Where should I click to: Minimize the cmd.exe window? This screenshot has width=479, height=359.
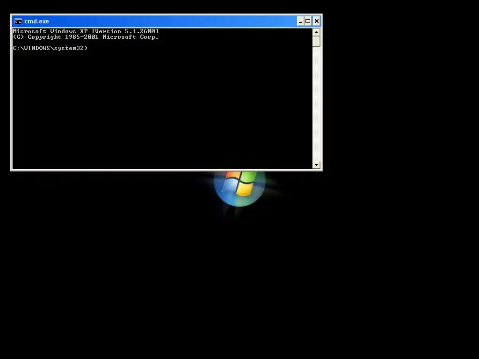click(300, 21)
